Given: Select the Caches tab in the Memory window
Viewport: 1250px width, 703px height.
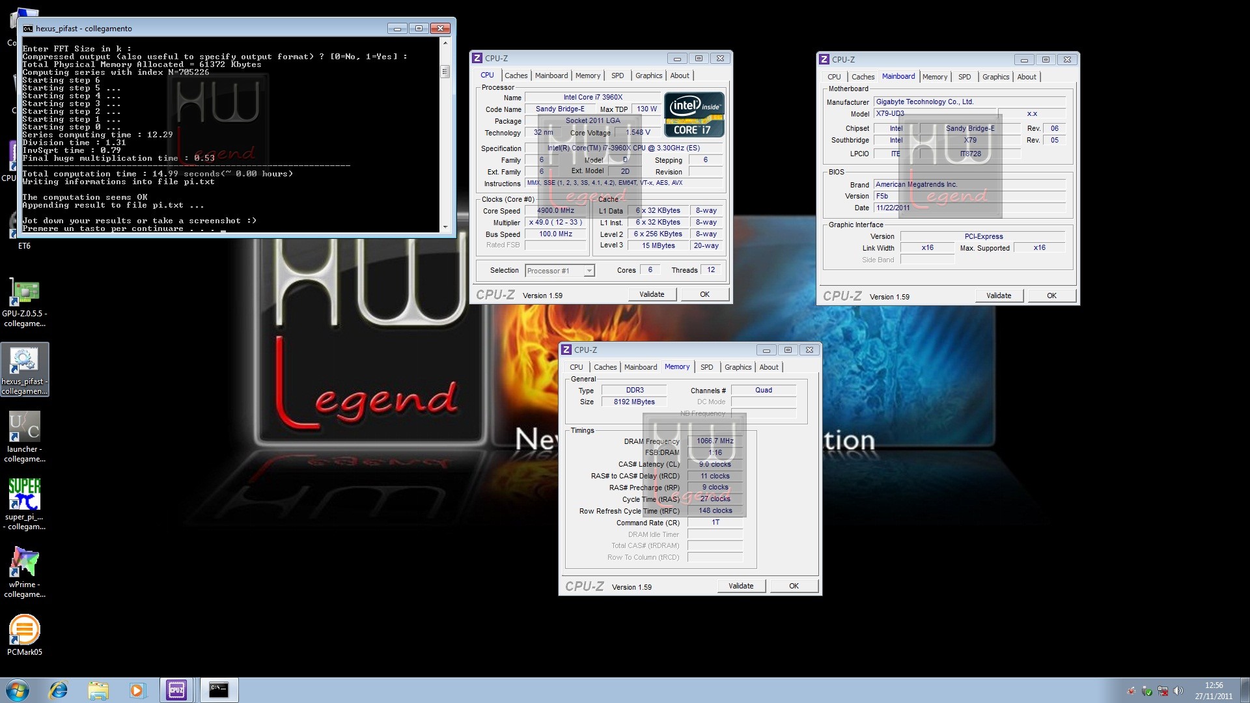Looking at the screenshot, I should tap(605, 367).
